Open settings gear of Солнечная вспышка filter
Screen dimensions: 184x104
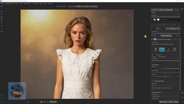[x=175, y=39]
